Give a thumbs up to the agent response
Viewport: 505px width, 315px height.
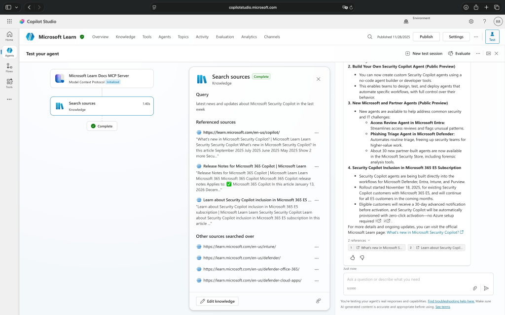pyautogui.click(x=352, y=257)
